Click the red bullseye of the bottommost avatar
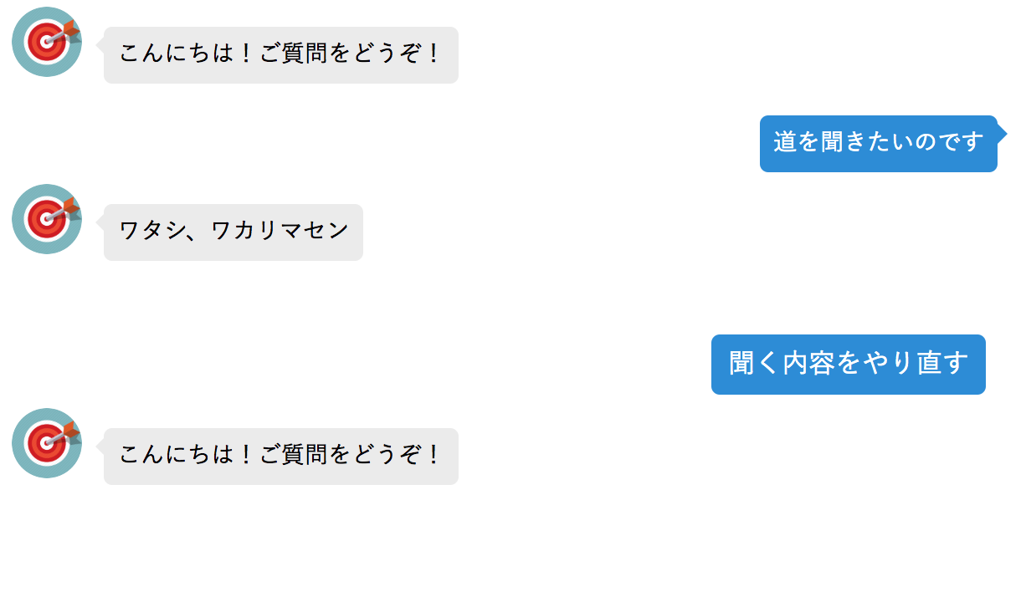 coord(44,444)
